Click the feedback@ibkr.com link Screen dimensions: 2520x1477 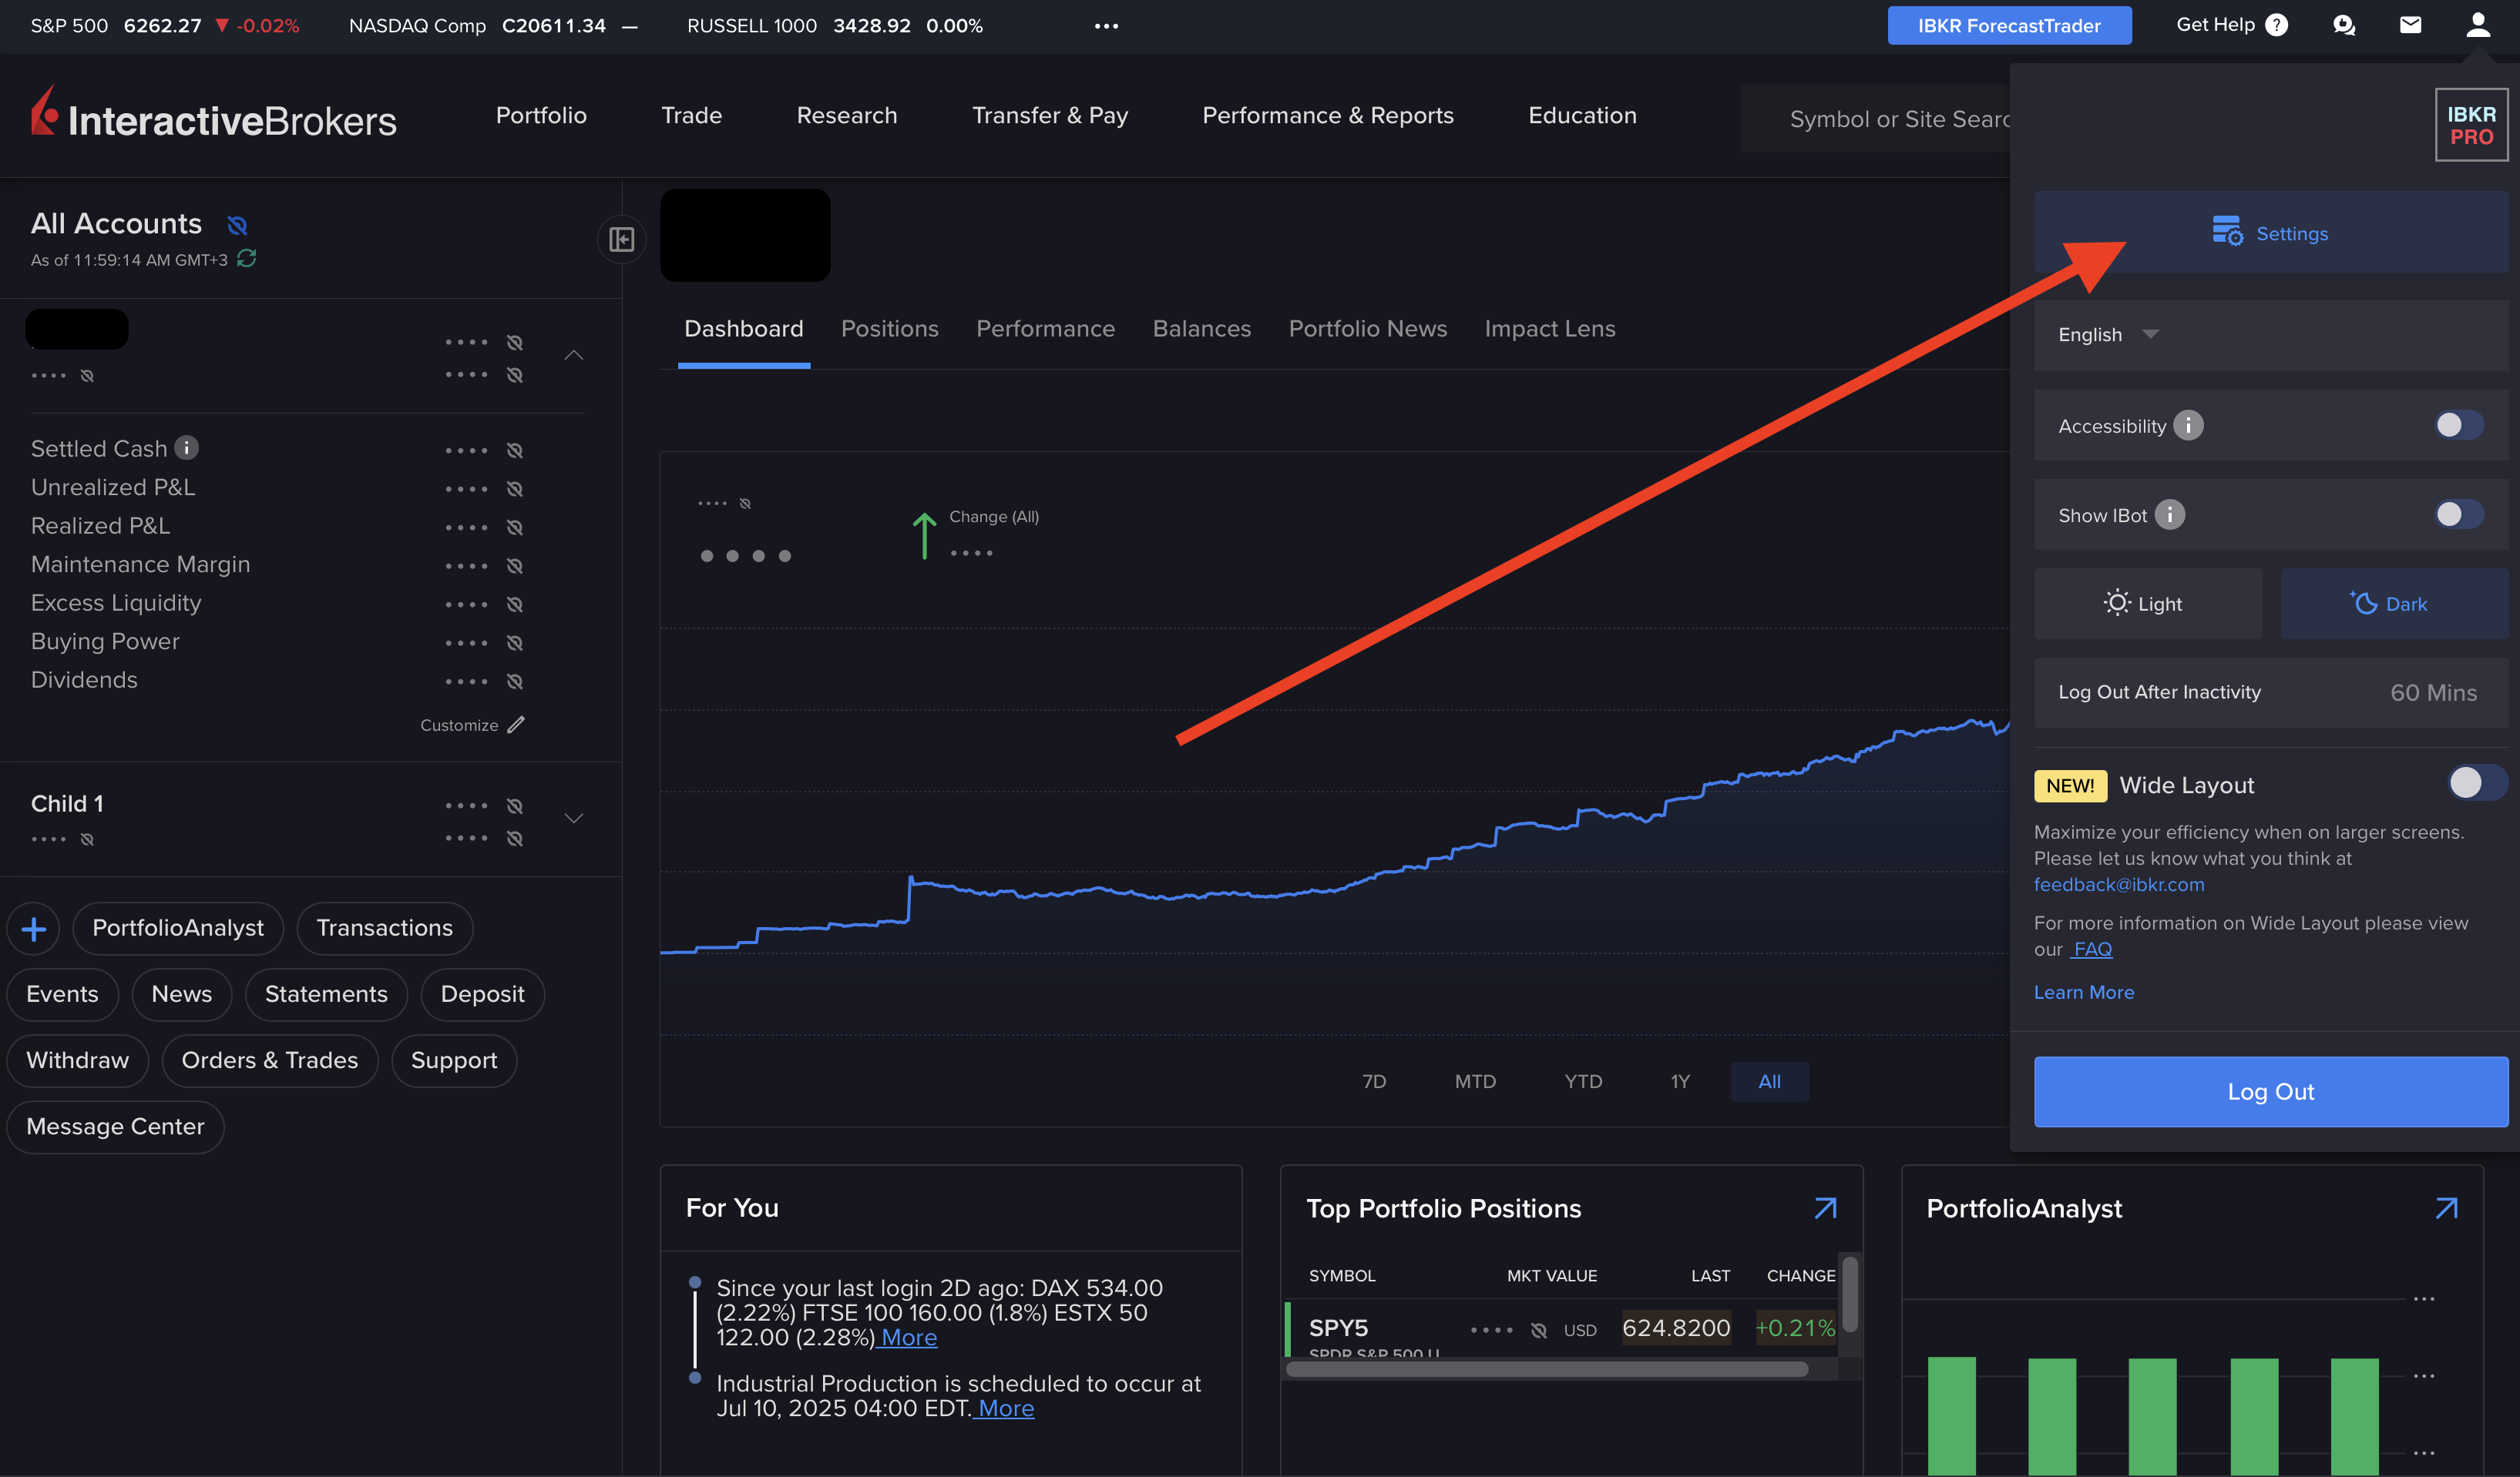(2118, 884)
